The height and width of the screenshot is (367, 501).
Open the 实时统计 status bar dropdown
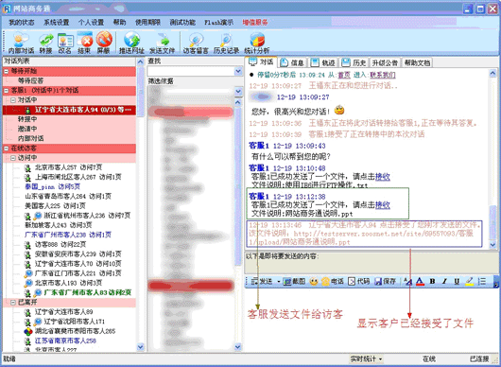(x=366, y=358)
